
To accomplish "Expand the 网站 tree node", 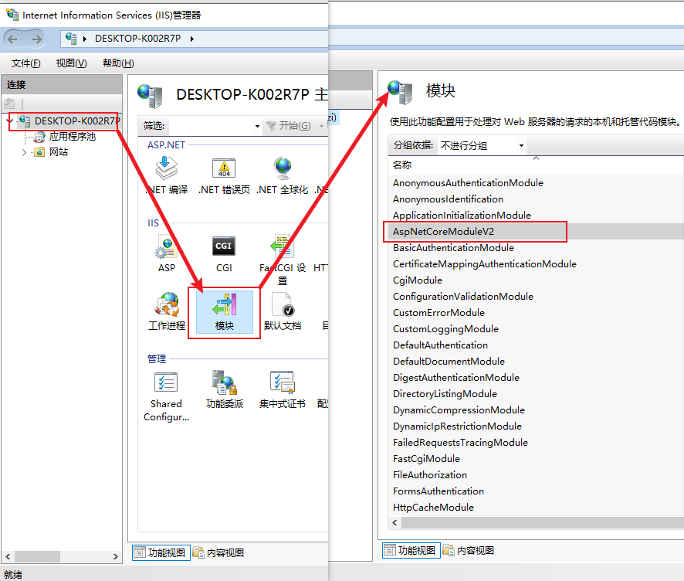I will point(25,152).
